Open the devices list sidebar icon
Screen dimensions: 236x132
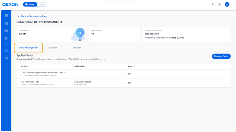pos(6,16)
